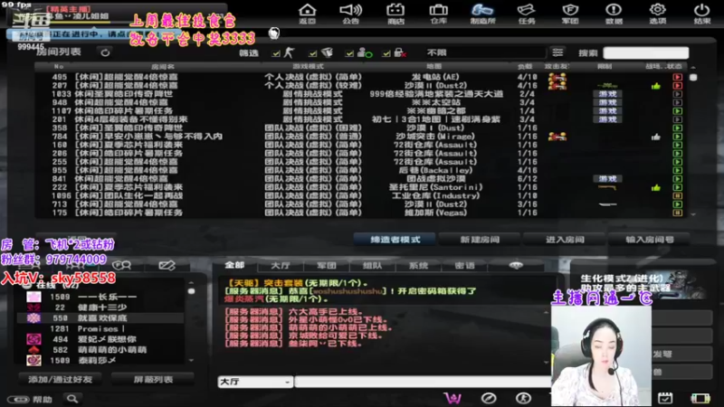Viewport: 724px width, 407px height.
Task: Click the green thumbs-up icon on room 207
Action: click(655, 86)
